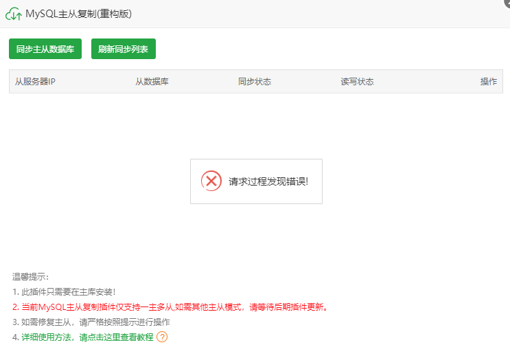Click the 从服务器IP column header
Viewport: 510px width, 356px height.
click(x=35, y=81)
